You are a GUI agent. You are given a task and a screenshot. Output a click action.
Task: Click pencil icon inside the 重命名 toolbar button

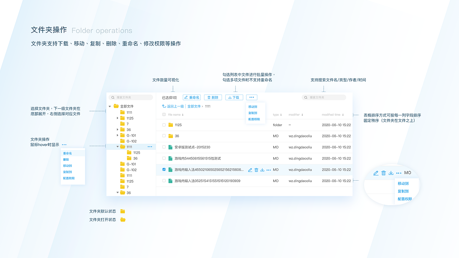point(186,97)
